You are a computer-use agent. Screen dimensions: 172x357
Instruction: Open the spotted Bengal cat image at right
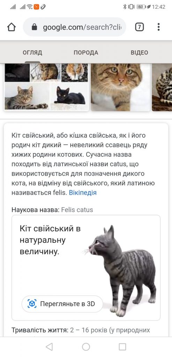162,87
